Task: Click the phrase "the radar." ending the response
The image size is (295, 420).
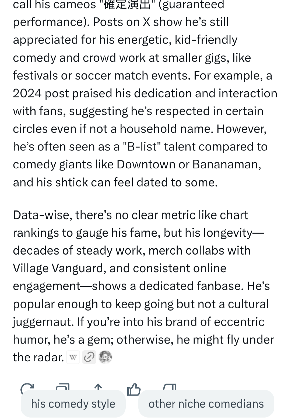Action: point(38,357)
